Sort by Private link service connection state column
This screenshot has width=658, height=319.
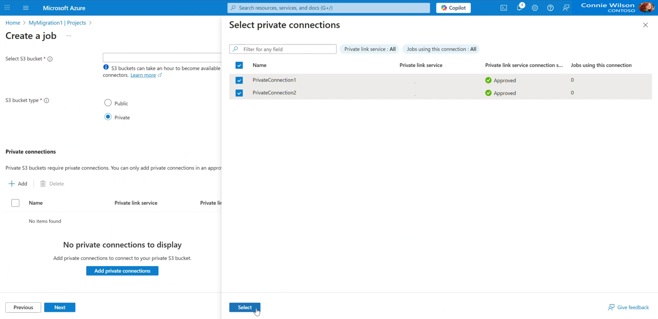pyautogui.click(x=524, y=65)
